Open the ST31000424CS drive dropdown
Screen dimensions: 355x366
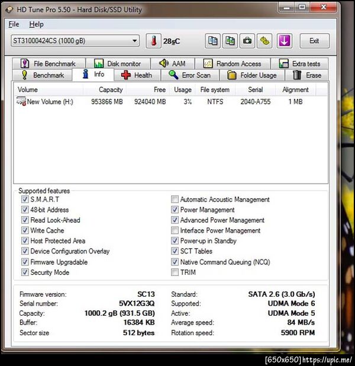(x=75, y=41)
